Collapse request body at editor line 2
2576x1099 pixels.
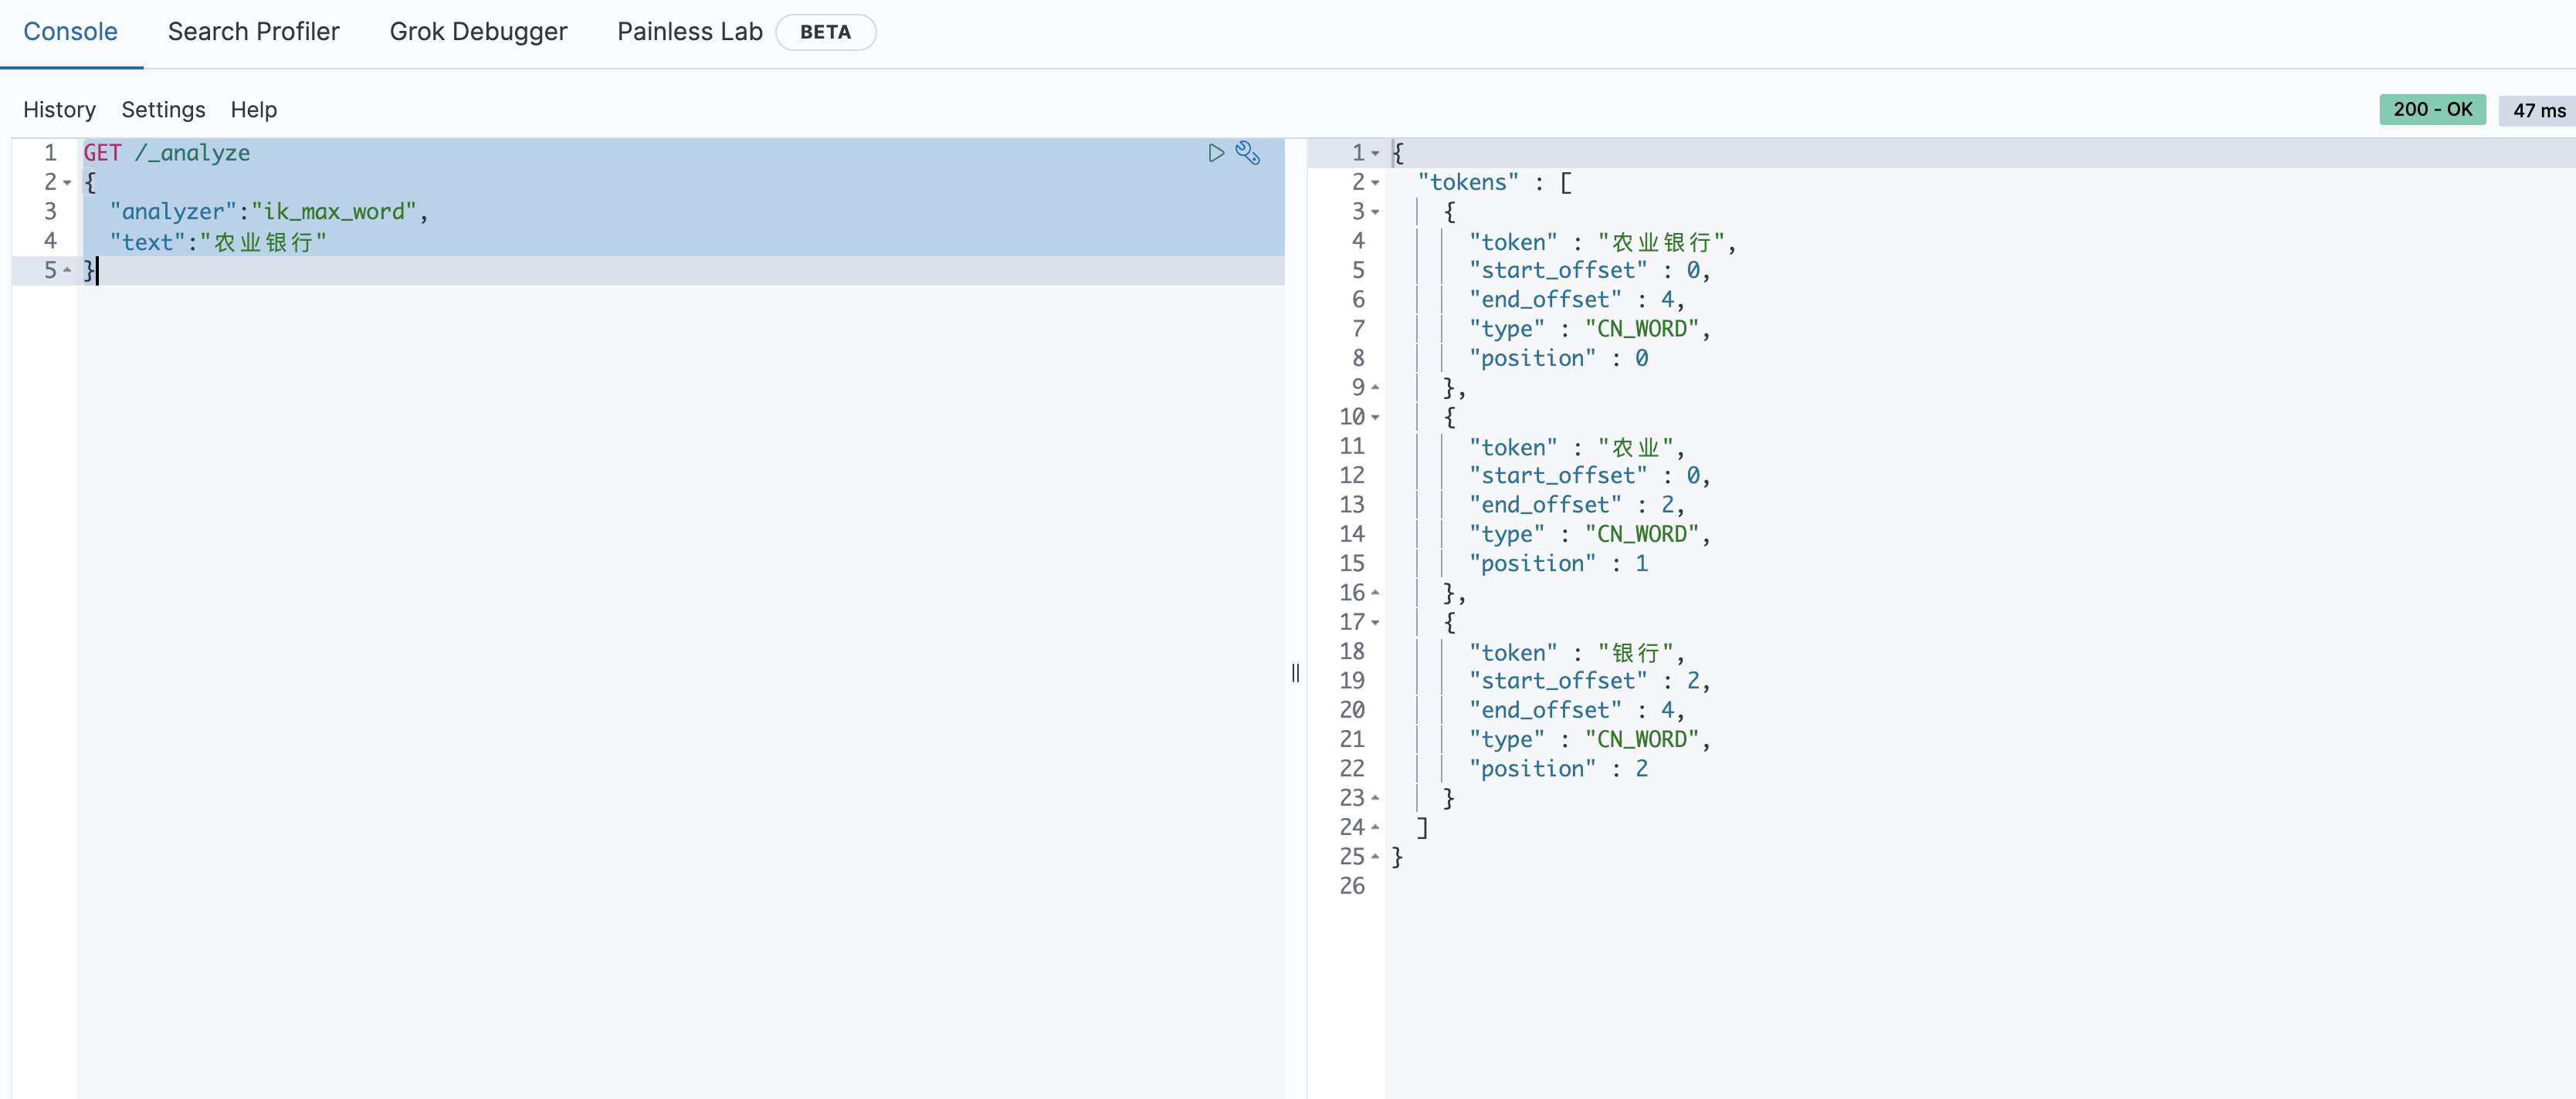(67, 183)
